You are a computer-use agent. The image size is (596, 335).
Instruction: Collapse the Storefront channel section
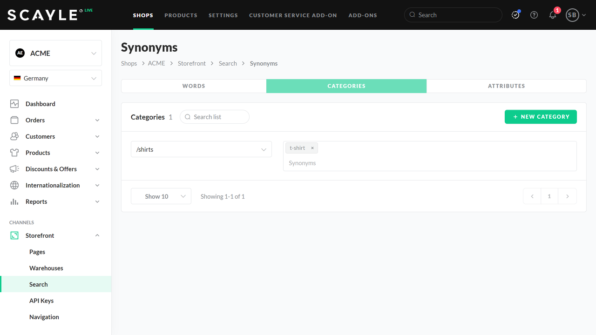[x=97, y=235]
